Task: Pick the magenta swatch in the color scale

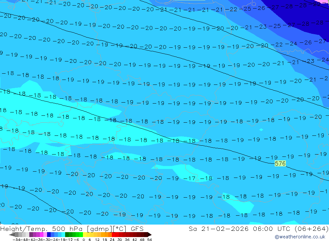Action: click(x=41, y=234)
